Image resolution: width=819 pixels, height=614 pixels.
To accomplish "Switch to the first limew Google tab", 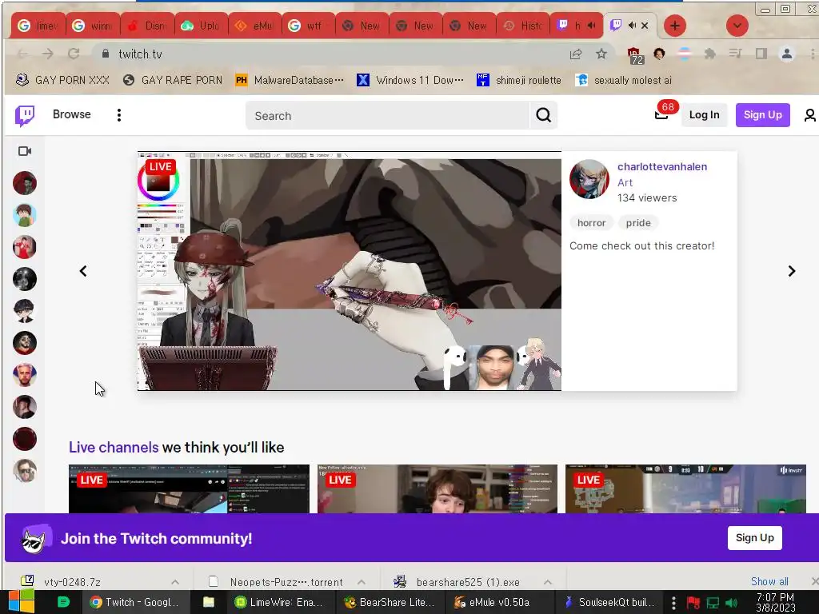I will point(38,26).
